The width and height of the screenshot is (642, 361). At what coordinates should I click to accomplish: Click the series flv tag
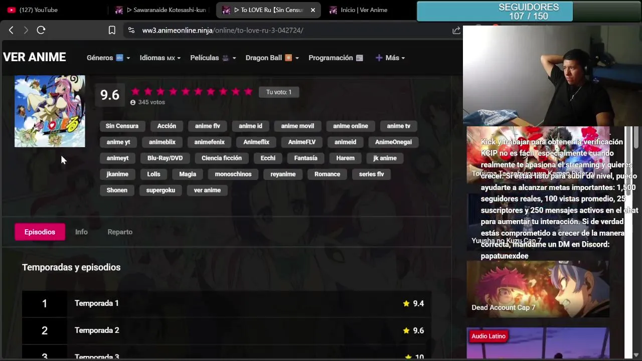click(372, 174)
